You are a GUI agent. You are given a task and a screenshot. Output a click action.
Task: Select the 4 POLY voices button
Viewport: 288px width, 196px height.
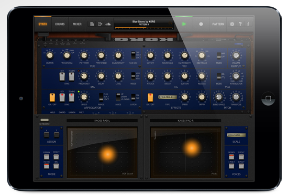[x=241, y=166]
